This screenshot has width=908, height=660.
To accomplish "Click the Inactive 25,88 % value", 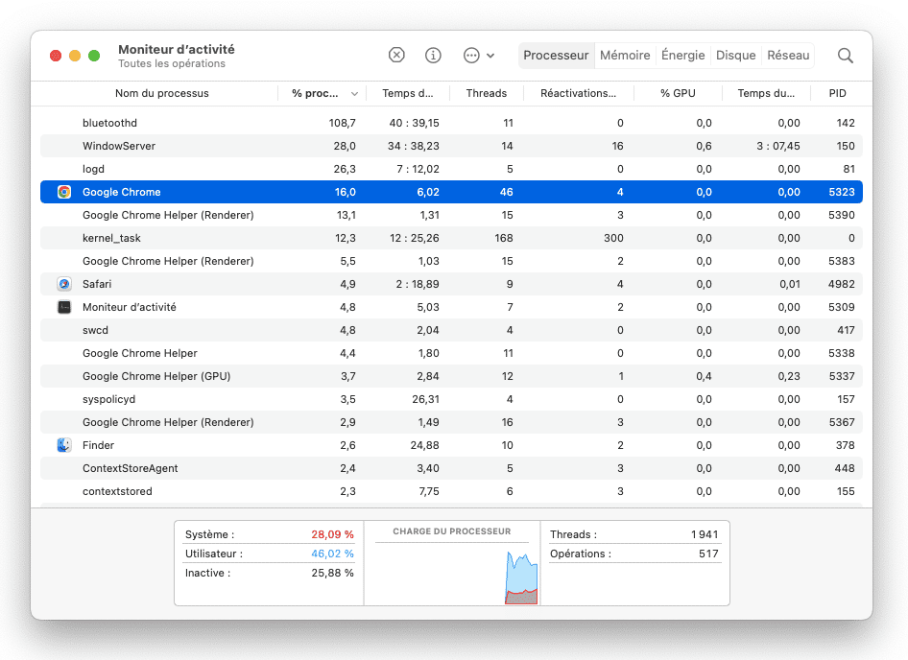I will pos(332,573).
